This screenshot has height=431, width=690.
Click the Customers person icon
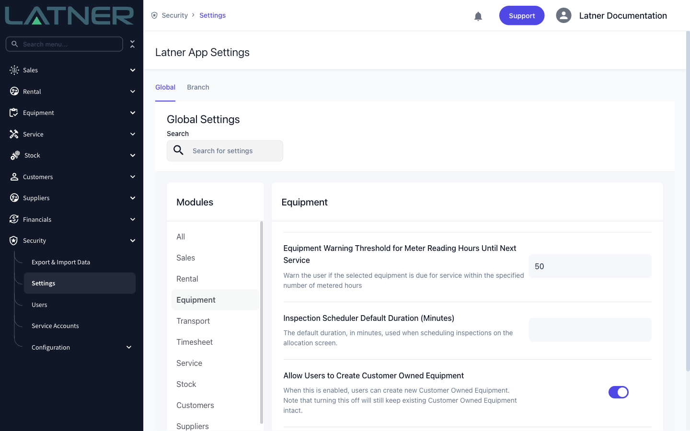click(14, 177)
